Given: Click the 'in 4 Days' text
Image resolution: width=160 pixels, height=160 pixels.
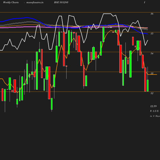Looking at the screenshot, I should (x=155, y=116).
